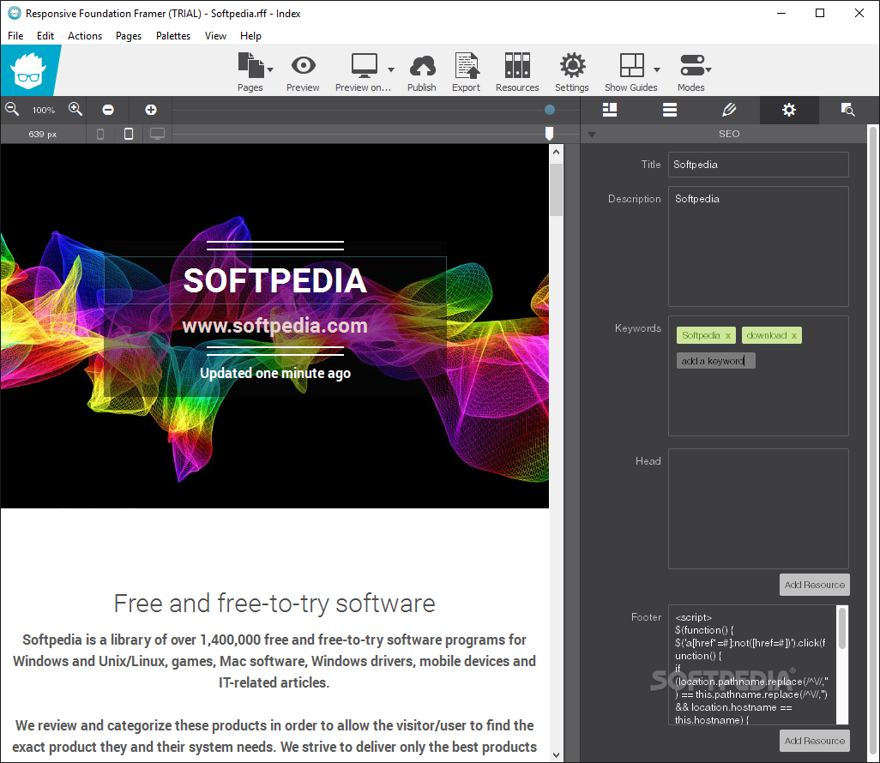This screenshot has height=763, width=880.
Task: Open the Help menu
Action: point(250,36)
